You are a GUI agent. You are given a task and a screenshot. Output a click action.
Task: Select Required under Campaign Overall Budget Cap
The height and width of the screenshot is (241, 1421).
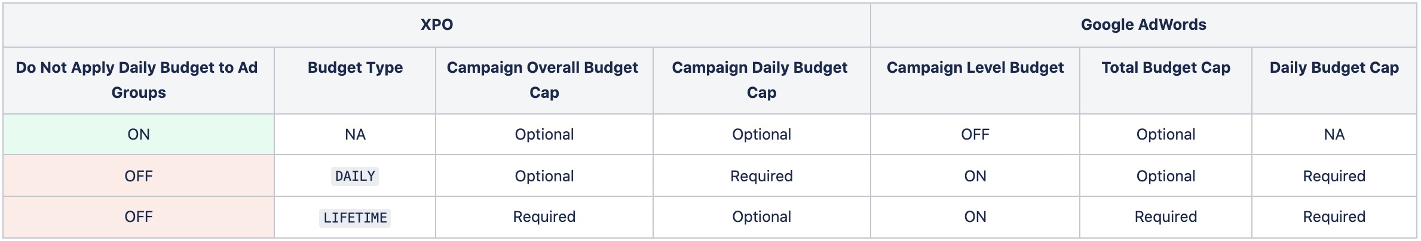(544, 217)
